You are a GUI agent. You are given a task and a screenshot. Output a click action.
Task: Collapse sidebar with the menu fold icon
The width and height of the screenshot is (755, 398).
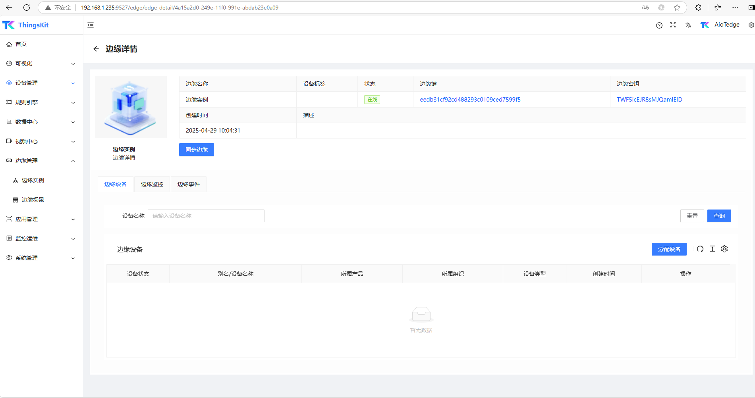coord(91,25)
